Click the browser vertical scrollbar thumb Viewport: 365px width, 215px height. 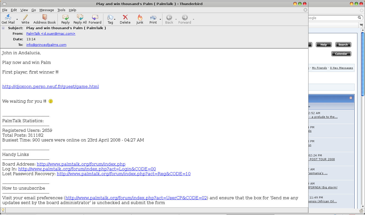pyautogui.click(x=363, y=64)
